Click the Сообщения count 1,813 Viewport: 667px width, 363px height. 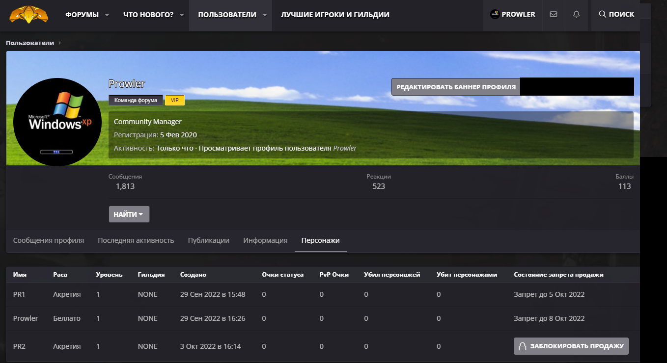[125, 186]
